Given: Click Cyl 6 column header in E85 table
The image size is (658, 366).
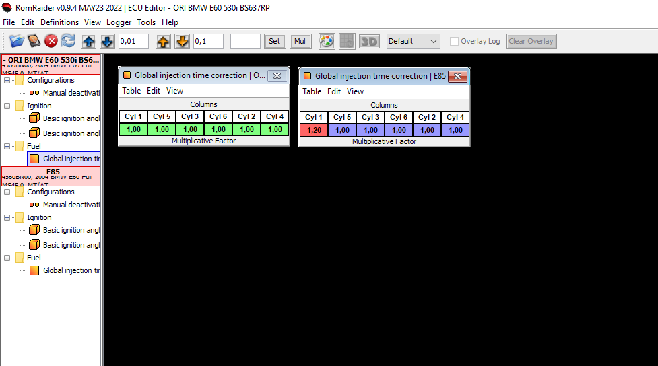Looking at the screenshot, I should [399, 117].
